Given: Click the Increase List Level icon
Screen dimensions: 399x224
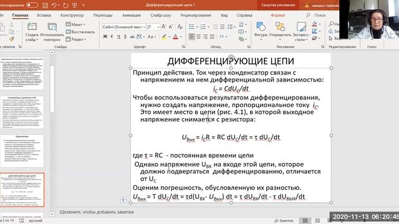Looking at the screenshot, I should [222, 27].
